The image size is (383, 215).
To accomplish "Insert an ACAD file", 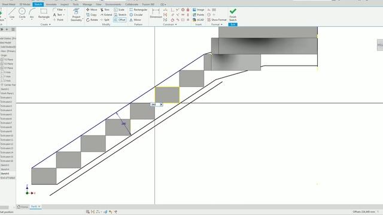I will (x=198, y=20).
